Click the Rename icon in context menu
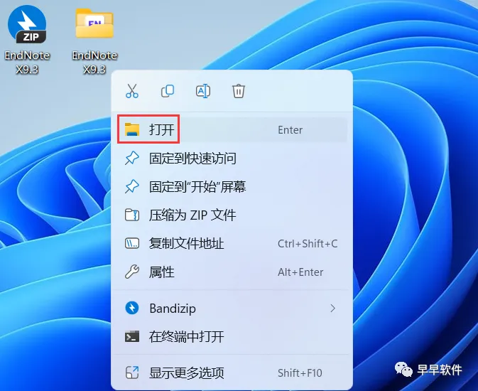This screenshot has width=478, height=391. tap(203, 91)
